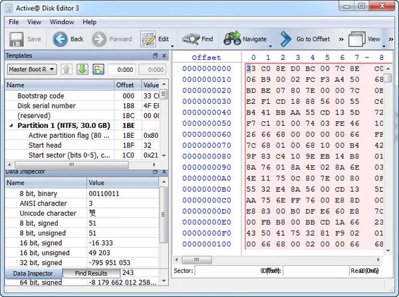Click the Find magnifier disk icon
399x297 pixels.
pyautogui.click(x=191, y=39)
